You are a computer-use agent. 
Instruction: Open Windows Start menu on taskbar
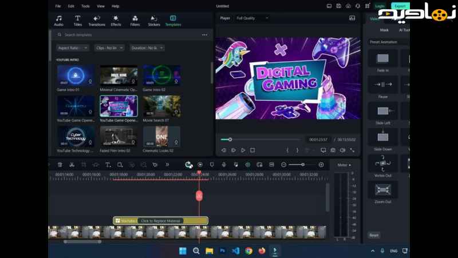[183, 251]
